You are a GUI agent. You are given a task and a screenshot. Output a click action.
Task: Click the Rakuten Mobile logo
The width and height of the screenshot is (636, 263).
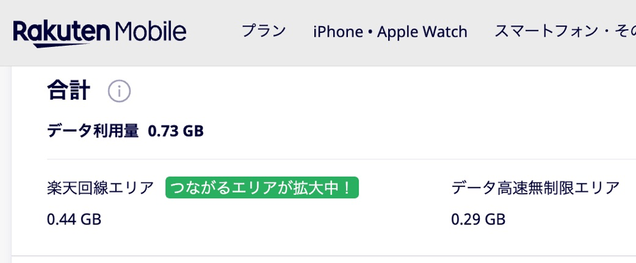[x=99, y=32]
